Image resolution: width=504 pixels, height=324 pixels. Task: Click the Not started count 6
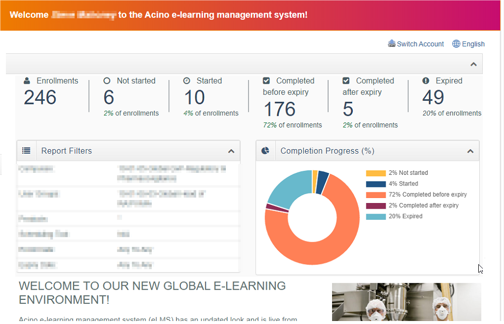pos(109,97)
